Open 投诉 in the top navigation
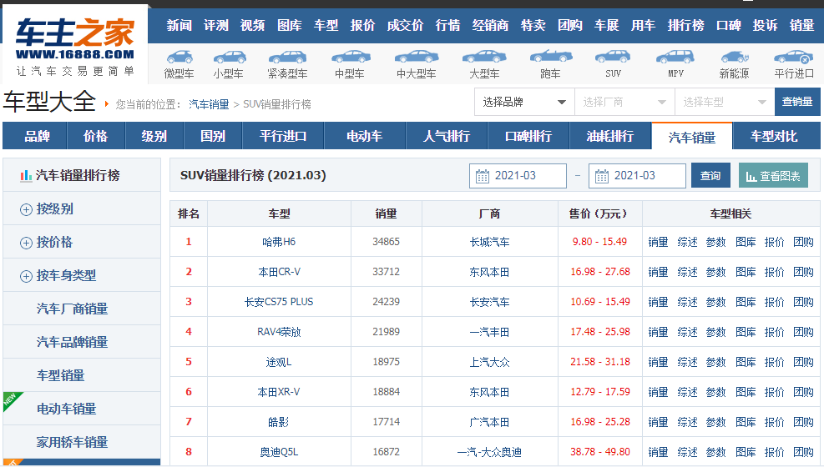Viewport: 824px width, 467px height. tap(765, 25)
